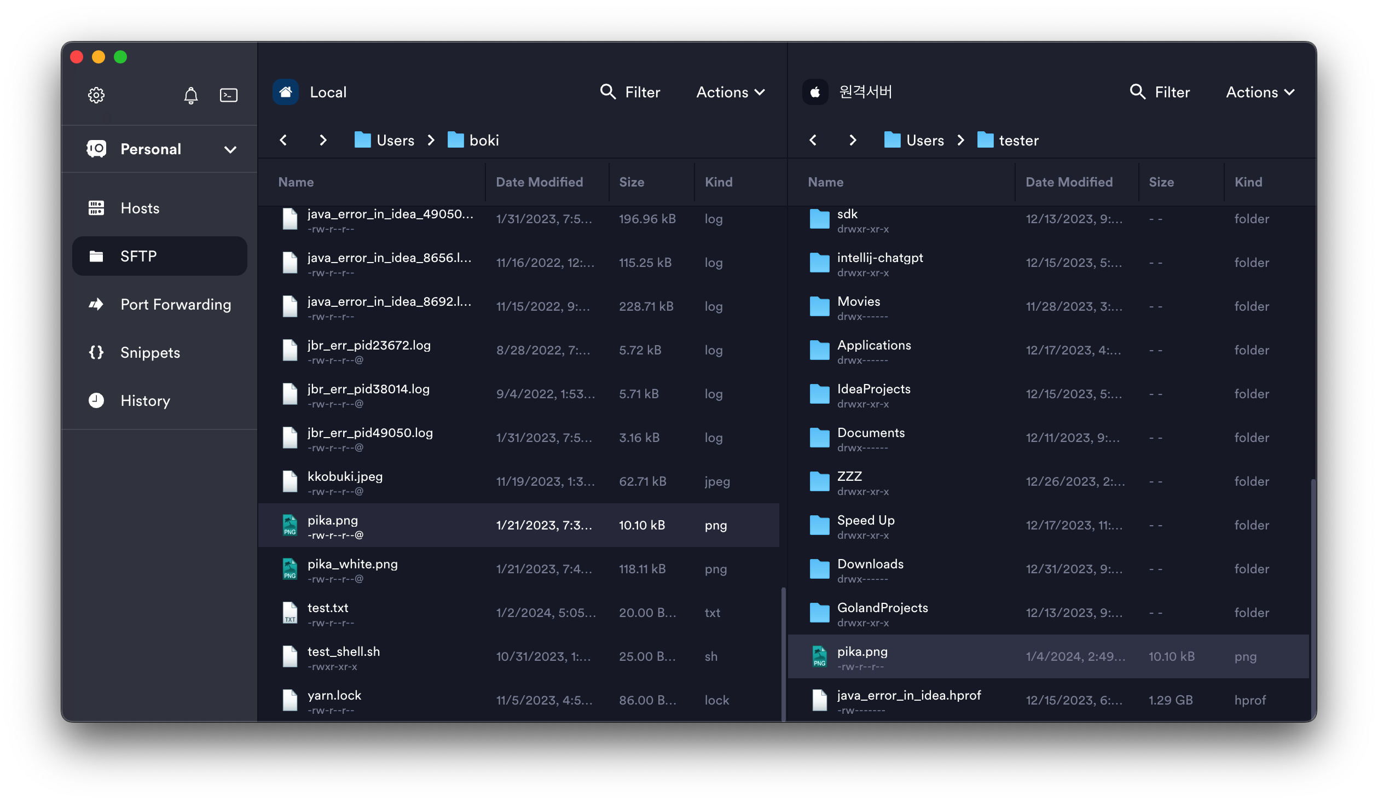The image size is (1378, 803).
Task: Open local pane Actions dropdown
Action: pyautogui.click(x=730, y=92)
